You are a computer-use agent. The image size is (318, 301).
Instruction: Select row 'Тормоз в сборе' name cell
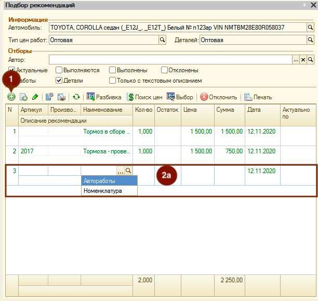[107, 132]
